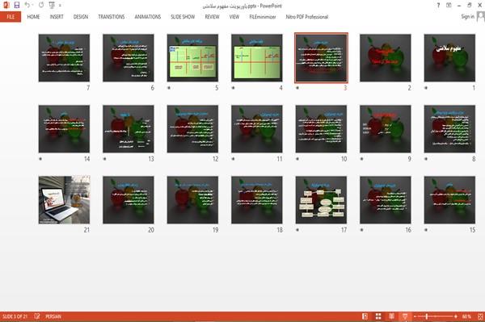The width and height of the screenshot is (485, 322).
Task: Click the animation star under slide 8
Action: click(x=426, y=159)
